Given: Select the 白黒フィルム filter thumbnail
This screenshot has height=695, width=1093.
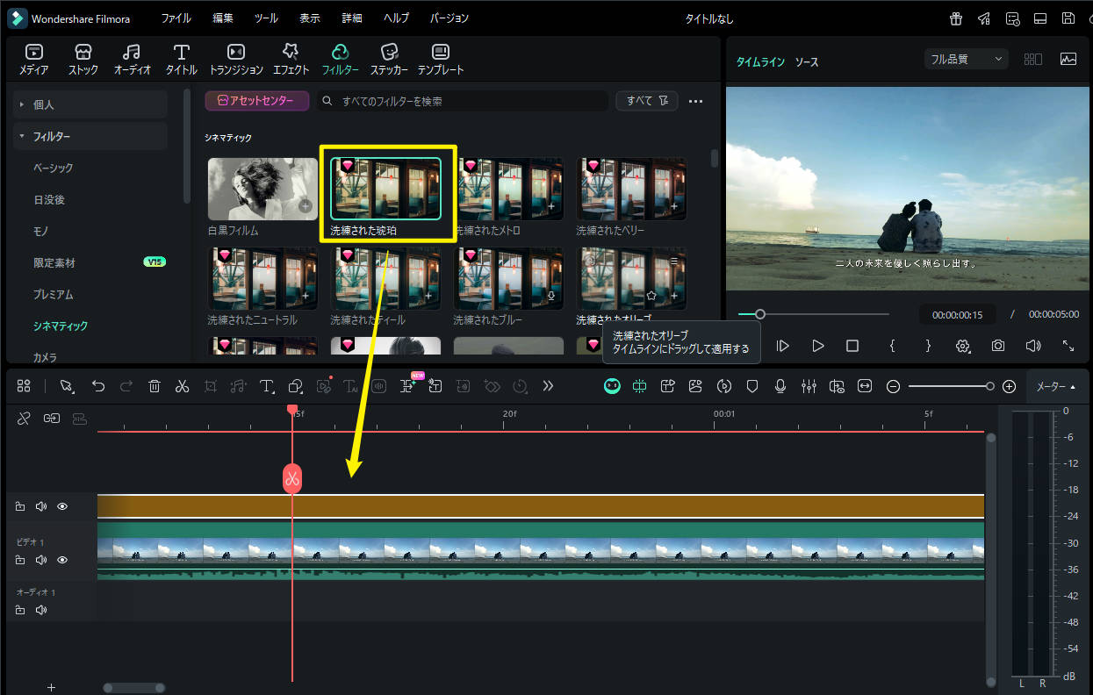Looking at the screenshot, I should click(262, 189).
